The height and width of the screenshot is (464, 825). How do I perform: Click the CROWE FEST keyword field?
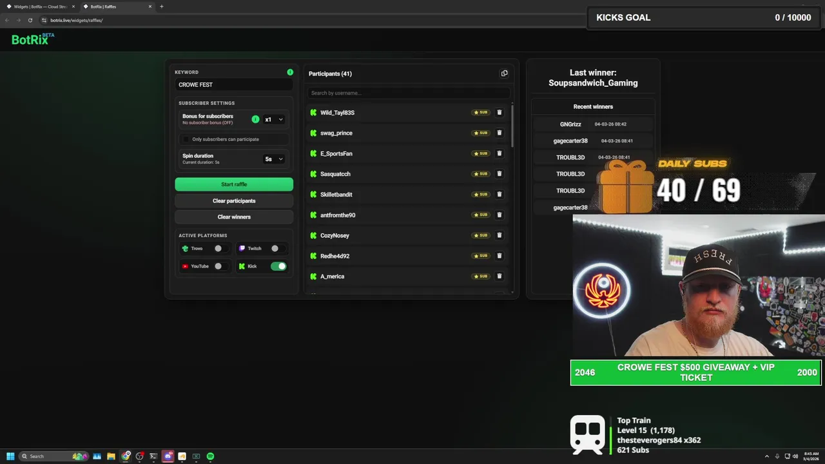click(234, 84)
